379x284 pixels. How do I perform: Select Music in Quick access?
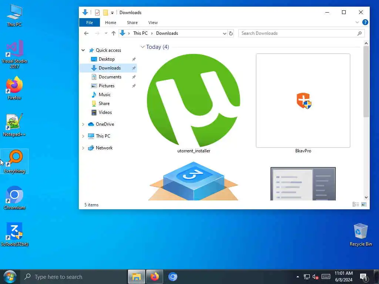105,95
